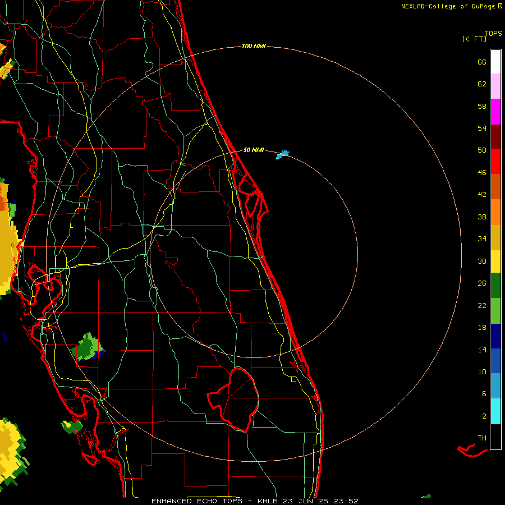Click the medium blue legend color block

[495, 361]
